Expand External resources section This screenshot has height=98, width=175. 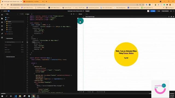10,57
